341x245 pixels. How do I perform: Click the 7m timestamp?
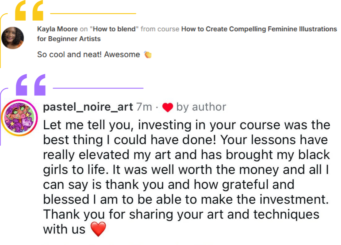click(x=144, y=107)
